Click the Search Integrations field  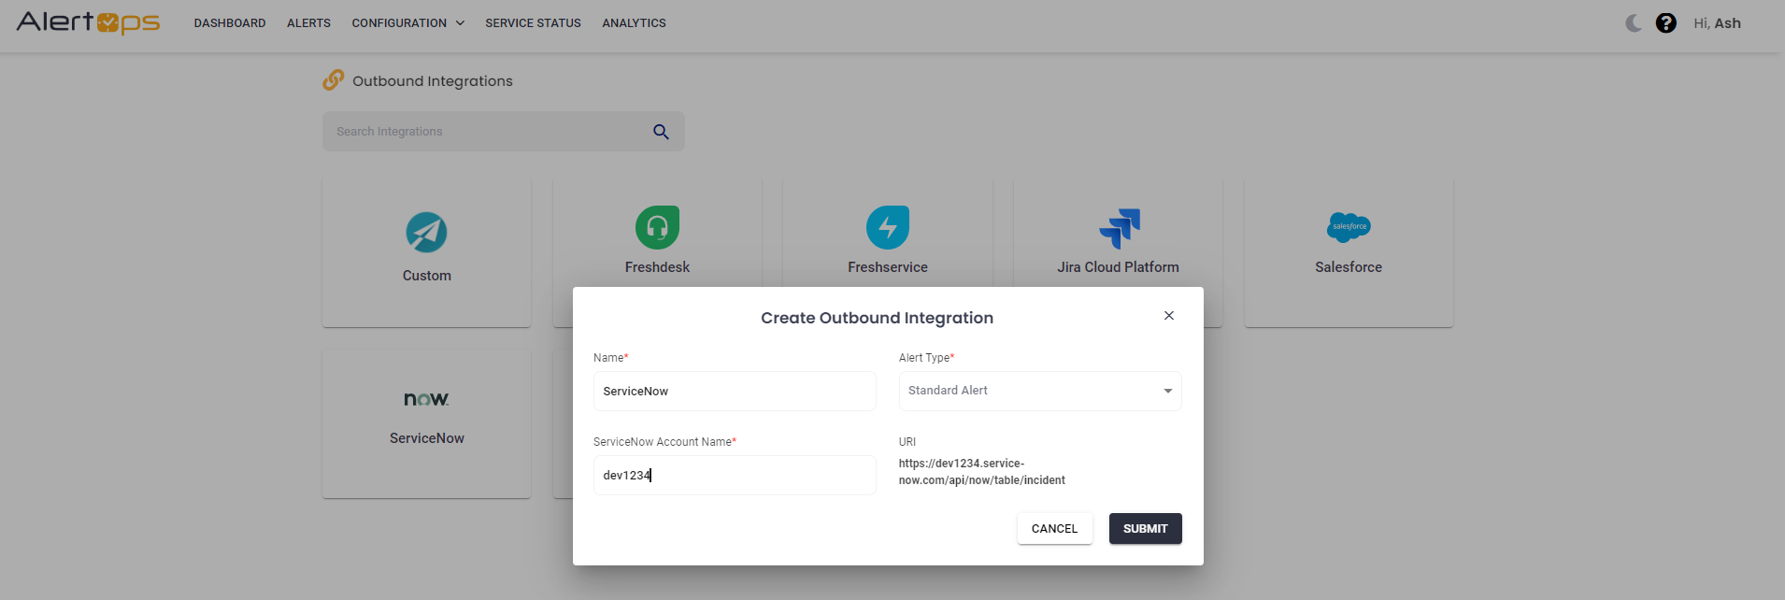503,132
